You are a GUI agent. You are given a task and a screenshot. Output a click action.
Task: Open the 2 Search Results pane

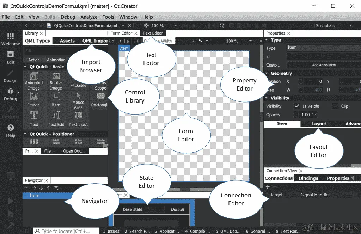[x=137, y=231]
